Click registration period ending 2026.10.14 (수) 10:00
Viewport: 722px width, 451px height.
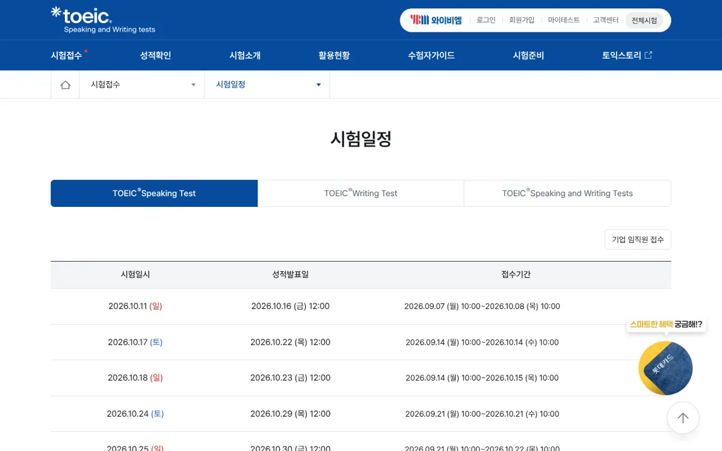pos(483,342)
